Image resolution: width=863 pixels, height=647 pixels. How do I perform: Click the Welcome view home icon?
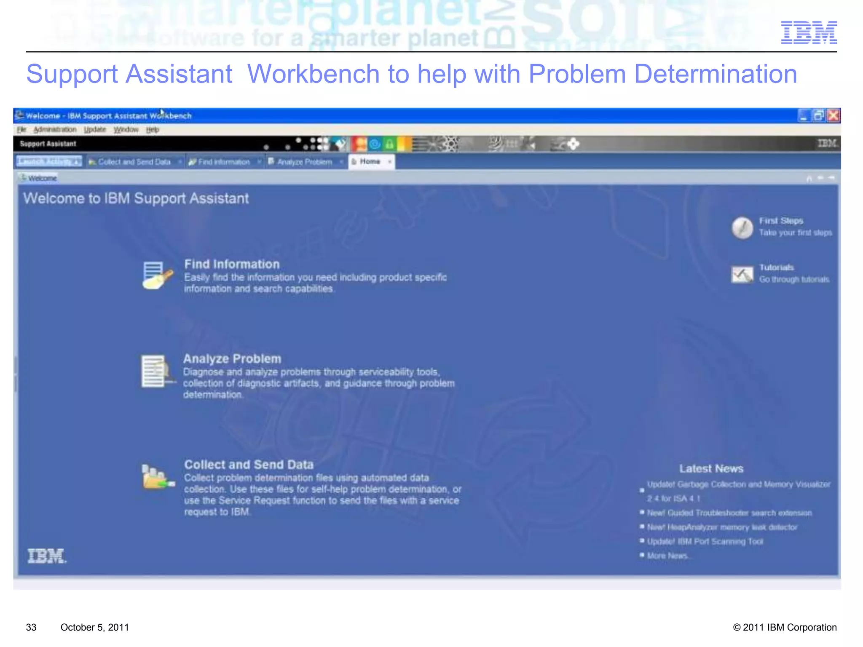(809, 179)
